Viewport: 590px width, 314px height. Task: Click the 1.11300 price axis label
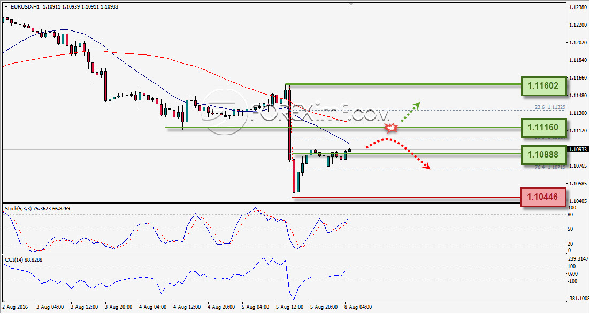point(578,113)
